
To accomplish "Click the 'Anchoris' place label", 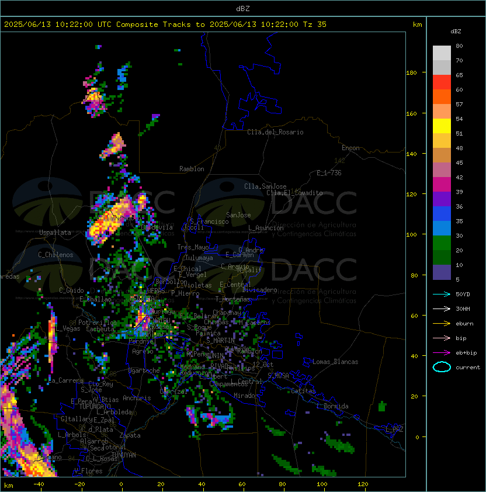I will pyautogui.click(x=137, y=398).
